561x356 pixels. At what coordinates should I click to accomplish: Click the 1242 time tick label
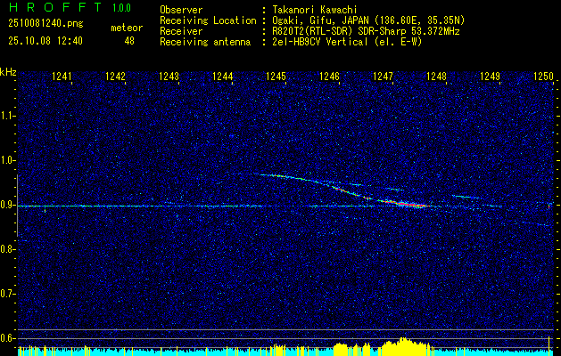click(116, 77)
